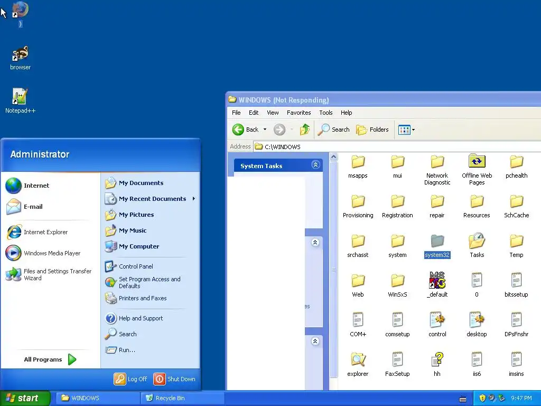Click the Up folder toolbar icon
The width and height of the screenshot is (541, 406).
305,130
